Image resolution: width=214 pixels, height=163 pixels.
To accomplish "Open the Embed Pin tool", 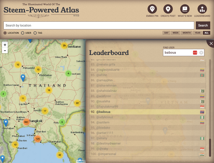I will pyautogui.click(x=152, y=11).
